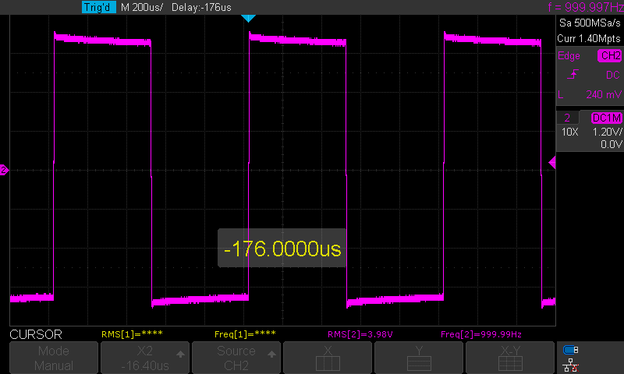Click the Freq[1]=**** measurement

pos(245,333)
